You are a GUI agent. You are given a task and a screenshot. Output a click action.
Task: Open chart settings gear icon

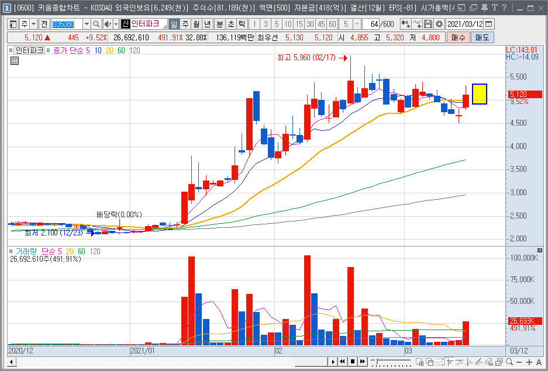tap(439, 24)
